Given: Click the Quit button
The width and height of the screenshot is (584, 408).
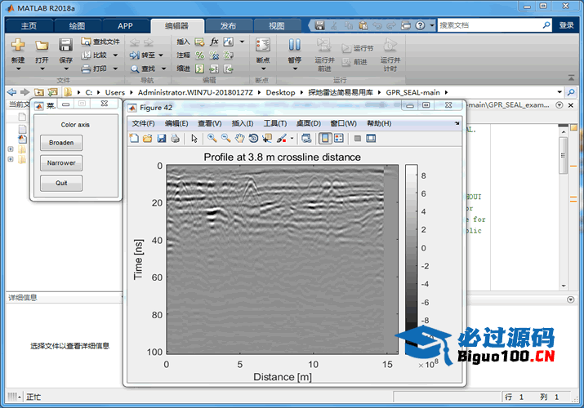Looking at the screenshot, I should [61, 183].
